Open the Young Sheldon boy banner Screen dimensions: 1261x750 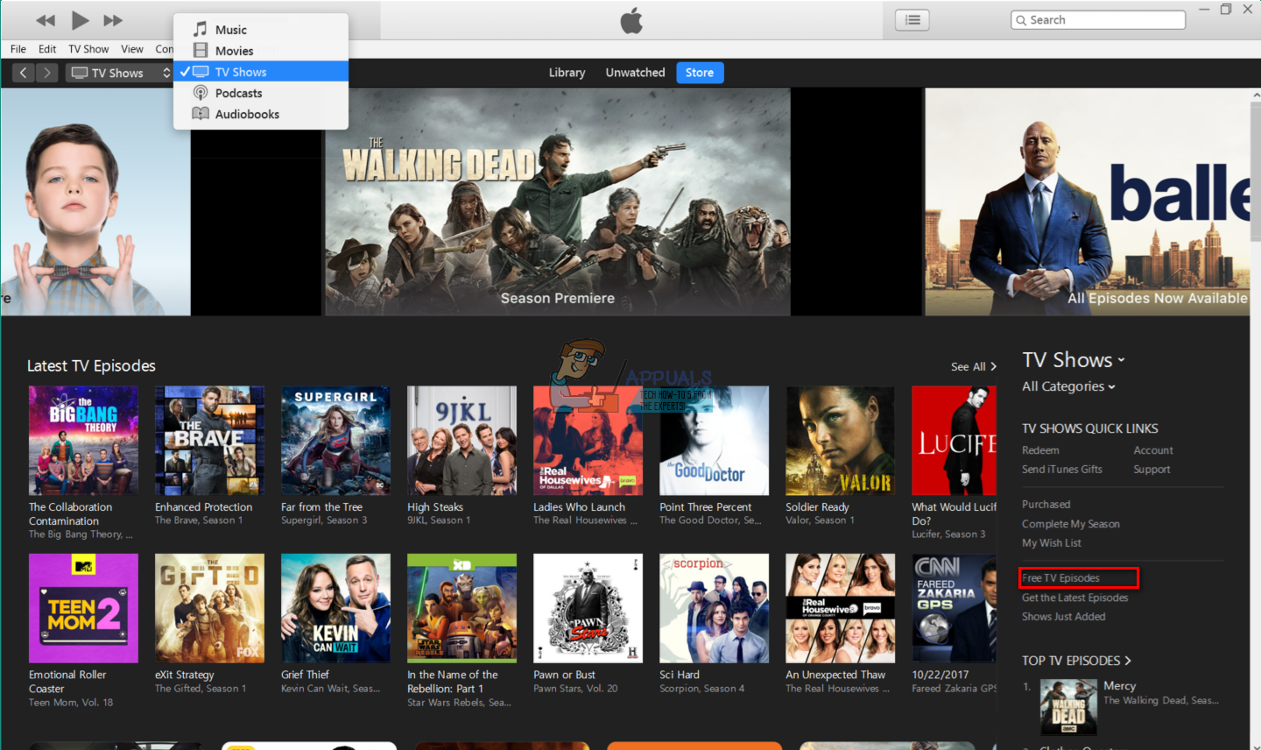pyautogui.click(x=95, y=202)
